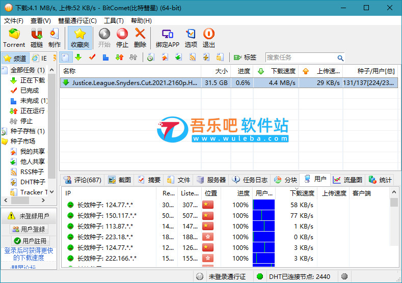Select RSS种子 in the sidebar
This screenshot has height=283, width=402.
(x=32, y=172)
